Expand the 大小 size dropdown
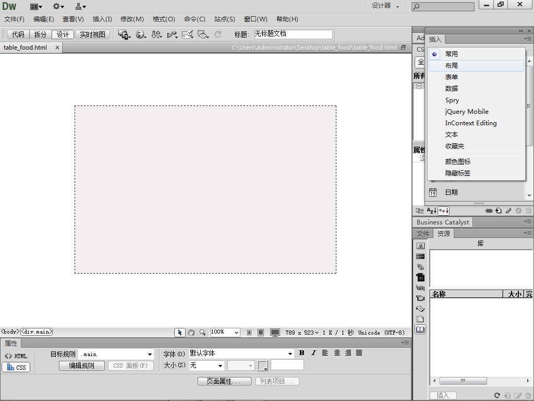534x401 pixels. [221, 366]
